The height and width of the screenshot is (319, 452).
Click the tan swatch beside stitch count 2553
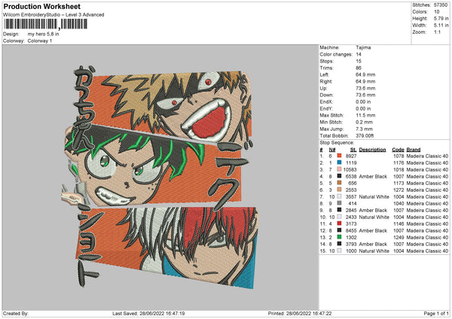(x=339, y=190)
